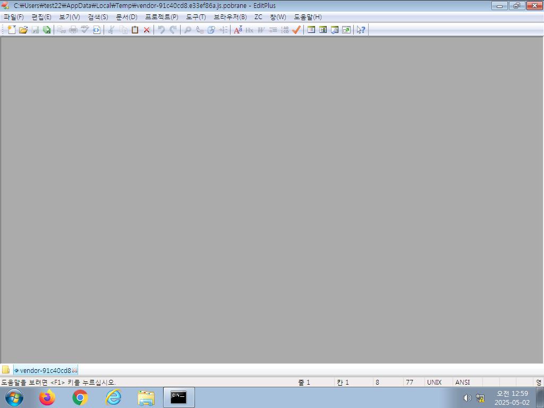Toggle the Word Wrap W icon
The height and width of the screenshot is (408, 544).
[261, 30]
